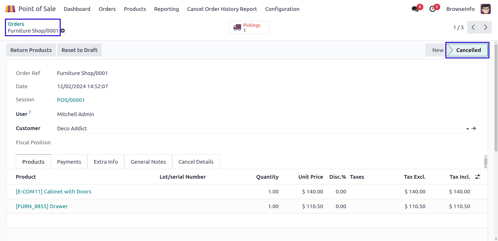
Task: Open the column options adjust icon in the table header
Action: (478, 177)
